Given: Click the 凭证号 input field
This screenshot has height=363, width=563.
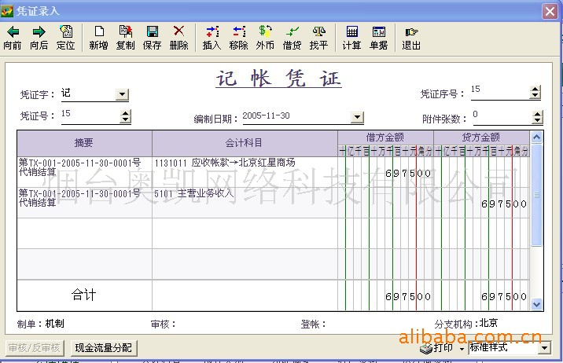Looking at the screenshot, I should coord(90,116).
